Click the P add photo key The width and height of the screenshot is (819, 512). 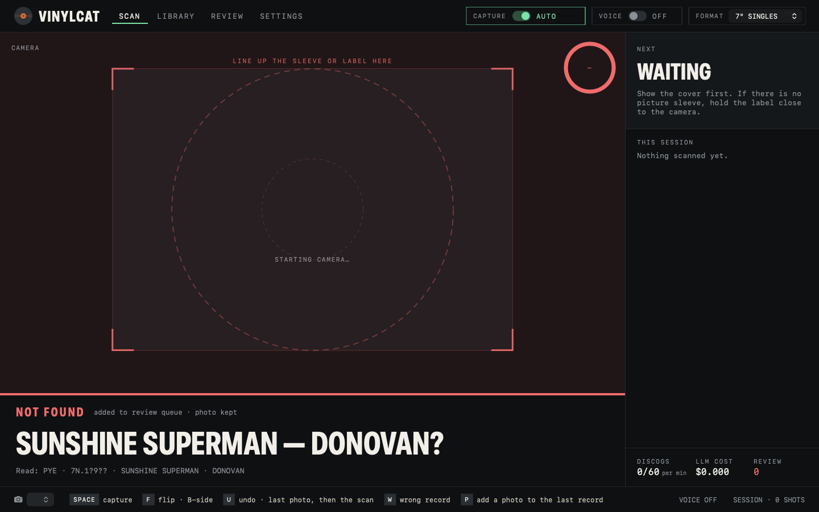466,499
